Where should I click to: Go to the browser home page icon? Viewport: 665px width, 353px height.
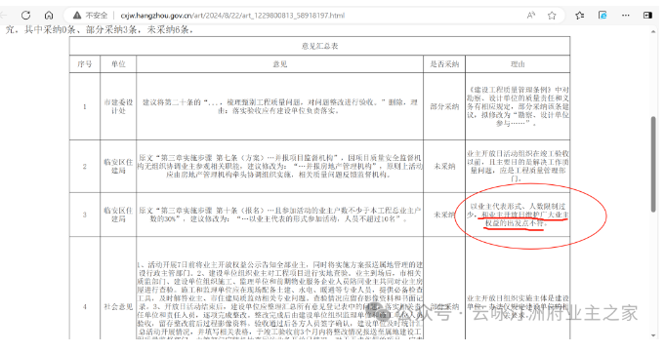click(49, 16)
